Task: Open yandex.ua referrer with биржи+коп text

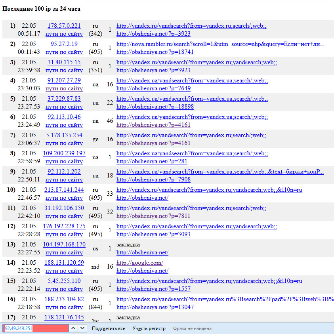Action: (x=220, y=172)
